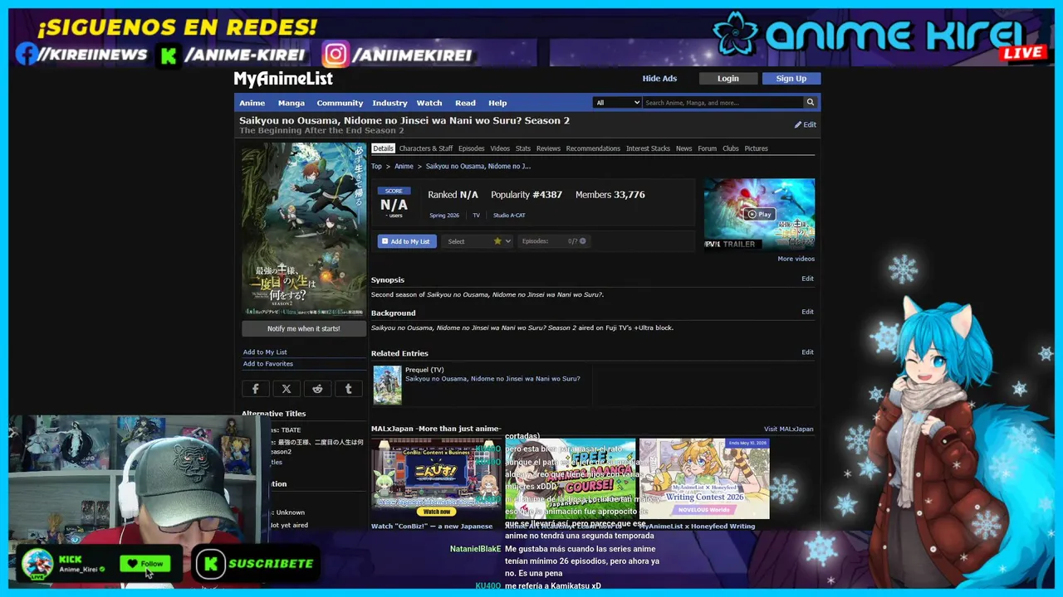Share on X icon button
The height and width of the screenshot is (597, 1063).
tap(287, 388)
